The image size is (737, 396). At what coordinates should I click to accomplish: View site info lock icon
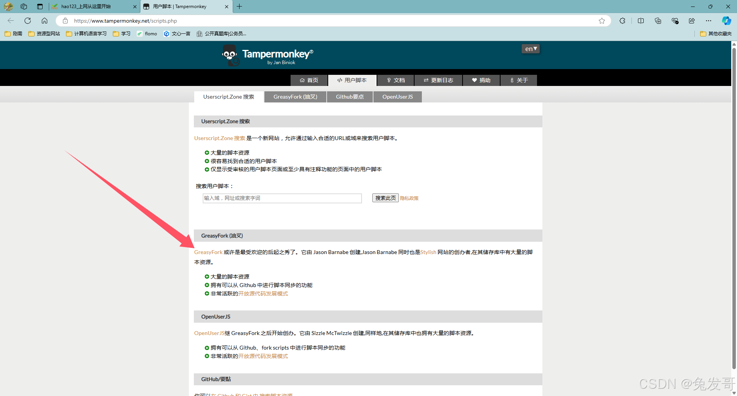click(x=65, y=21)
